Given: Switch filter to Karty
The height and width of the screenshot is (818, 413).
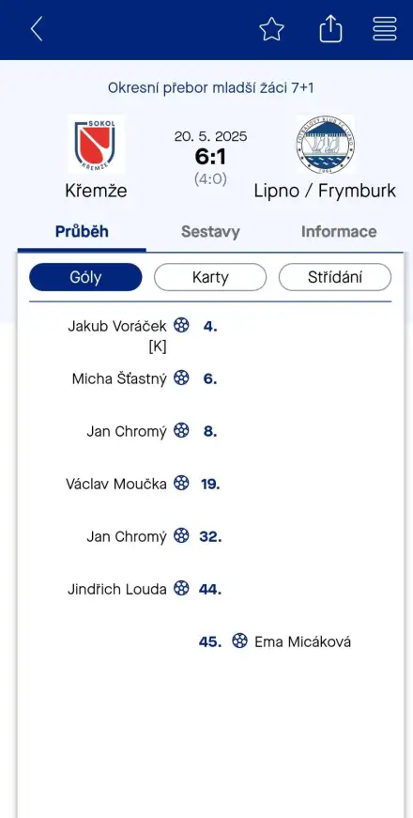Looking at the screenshot, I should pos(210,277).
